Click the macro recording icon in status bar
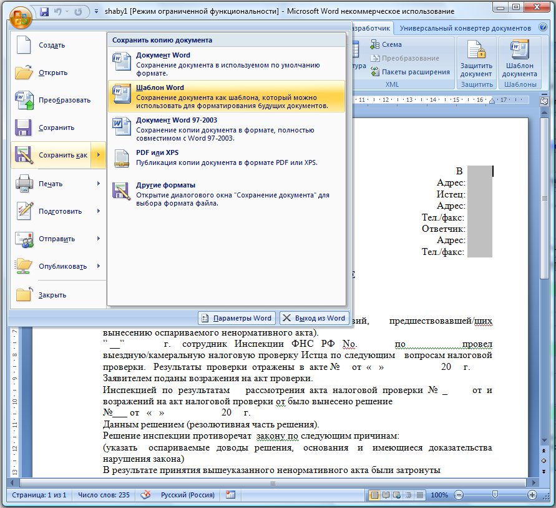The width and height of the screenshot is (556, 508). [230, 494]
